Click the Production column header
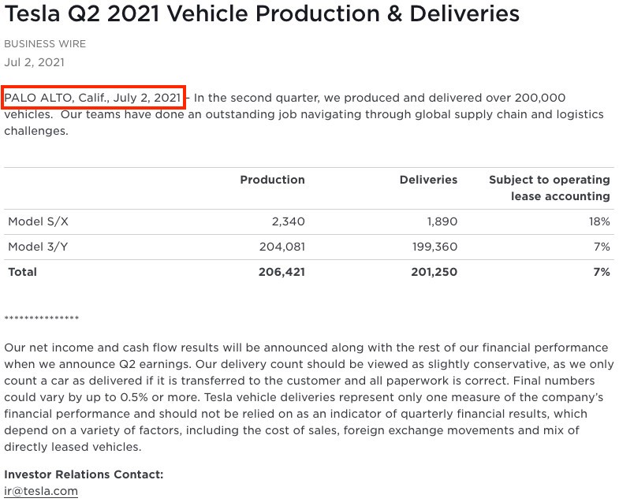619x502 pixels. tap(272, 180)
